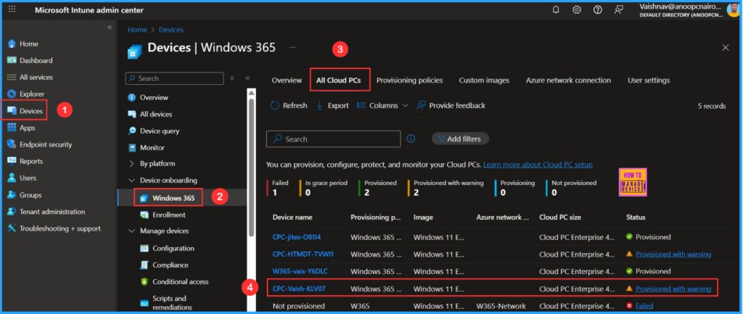
Task: Open the settings gear icon
Action: point(577,9)
